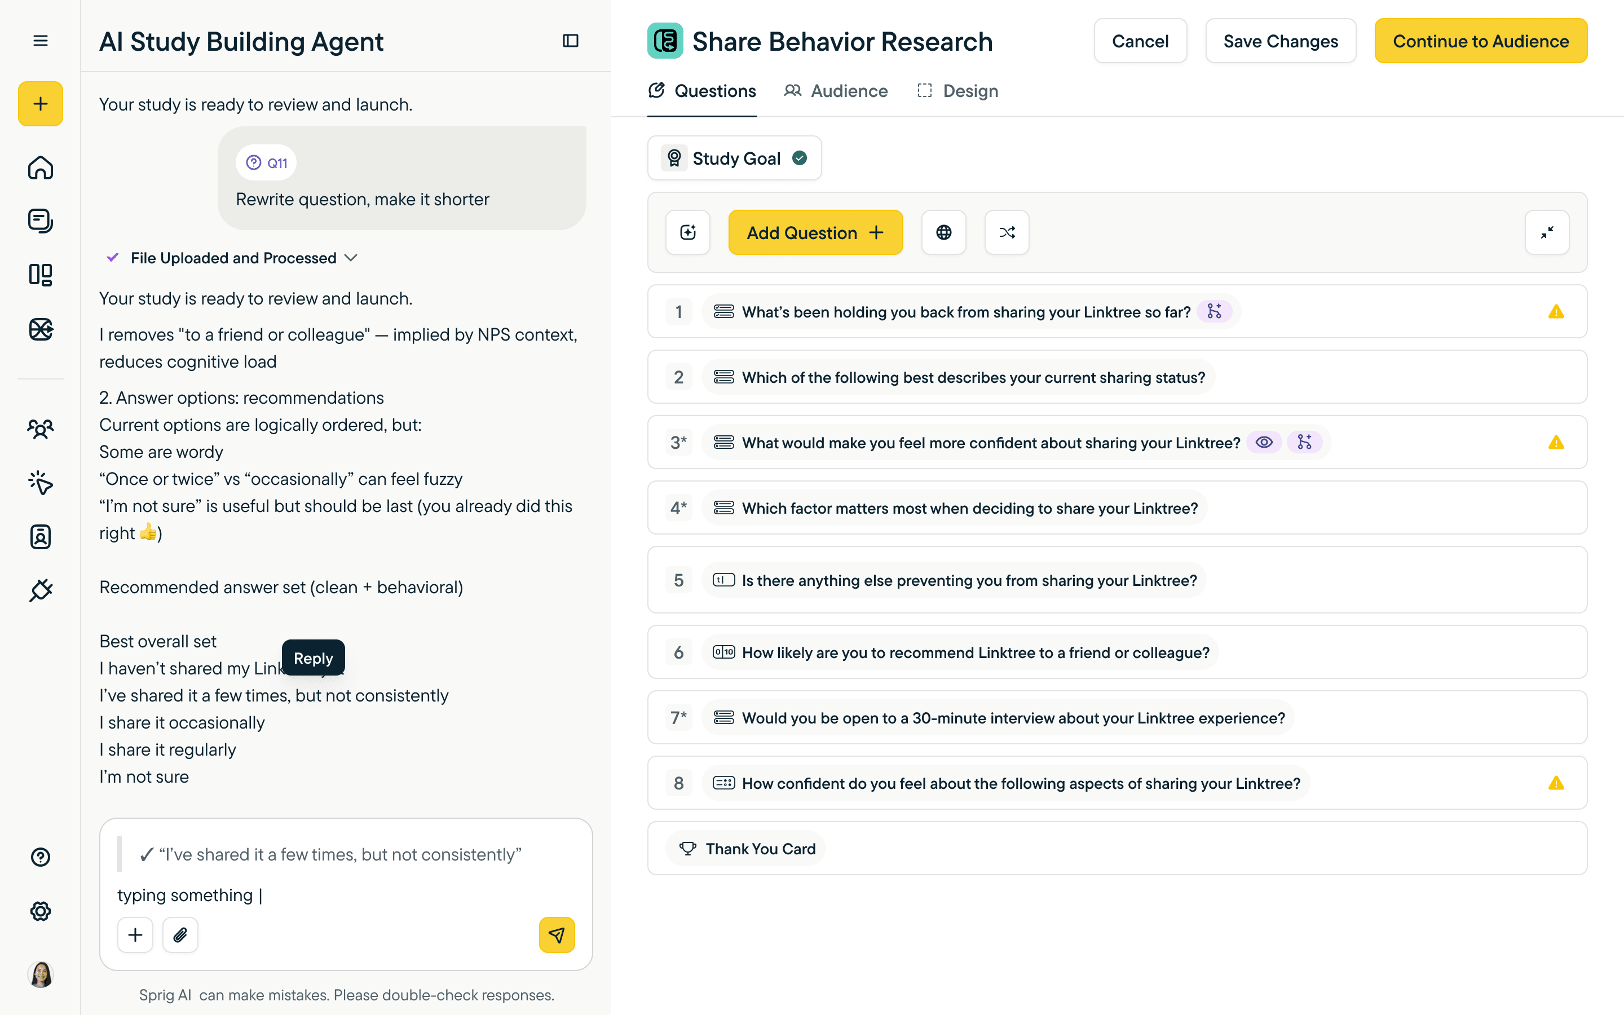Screen dimensions: 1624x1015
Task: Open the chat messages sidebar icon
Action: (x=40, y=221)
